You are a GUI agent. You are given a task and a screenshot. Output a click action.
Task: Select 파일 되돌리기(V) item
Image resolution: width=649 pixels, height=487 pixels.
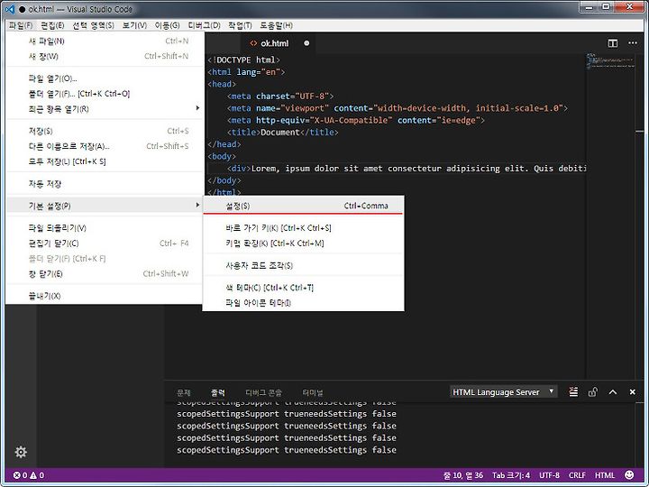[x=105, y=228]
